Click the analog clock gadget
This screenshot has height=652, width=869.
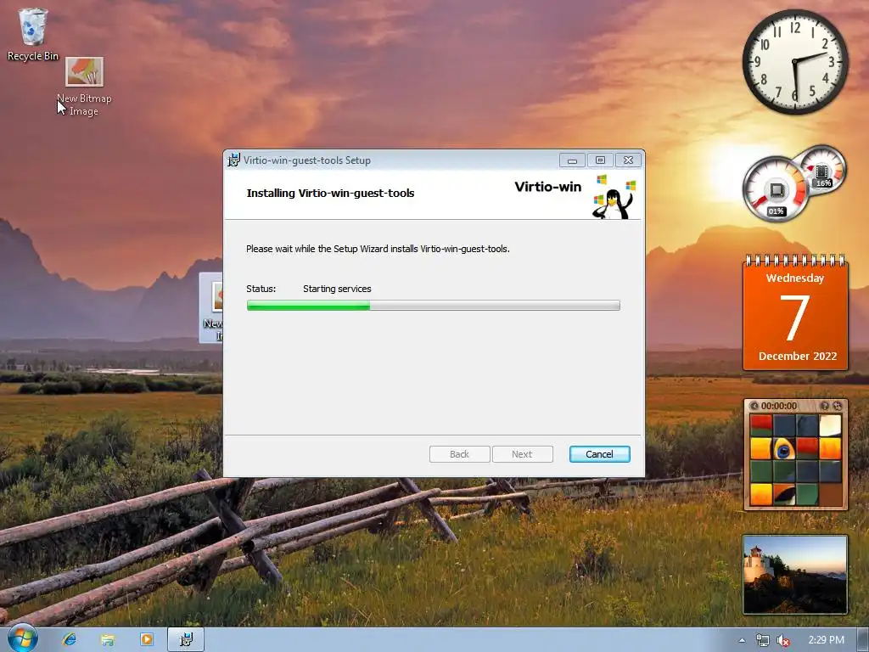pyautogui.click(x=795, y=62)
